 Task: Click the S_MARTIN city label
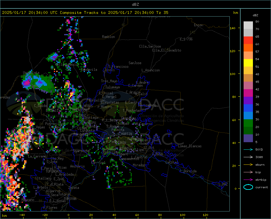tap(125, 134)
